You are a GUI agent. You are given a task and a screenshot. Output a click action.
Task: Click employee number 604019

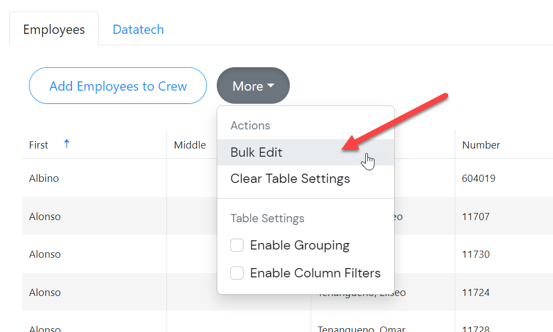[479, 179]
